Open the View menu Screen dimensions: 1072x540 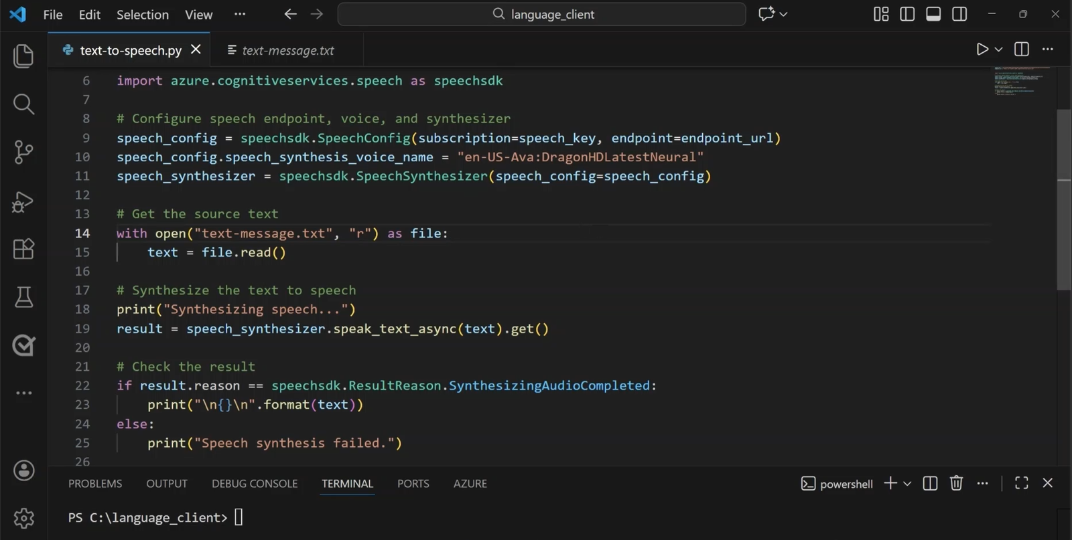click(x=199, y=14)
